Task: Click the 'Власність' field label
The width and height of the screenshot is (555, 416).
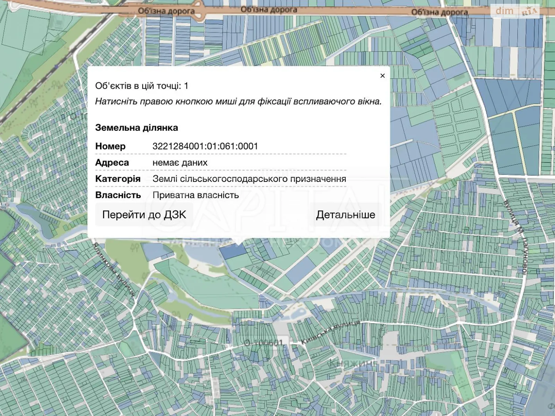Action: pyautogui.click(x=118, y=195)
